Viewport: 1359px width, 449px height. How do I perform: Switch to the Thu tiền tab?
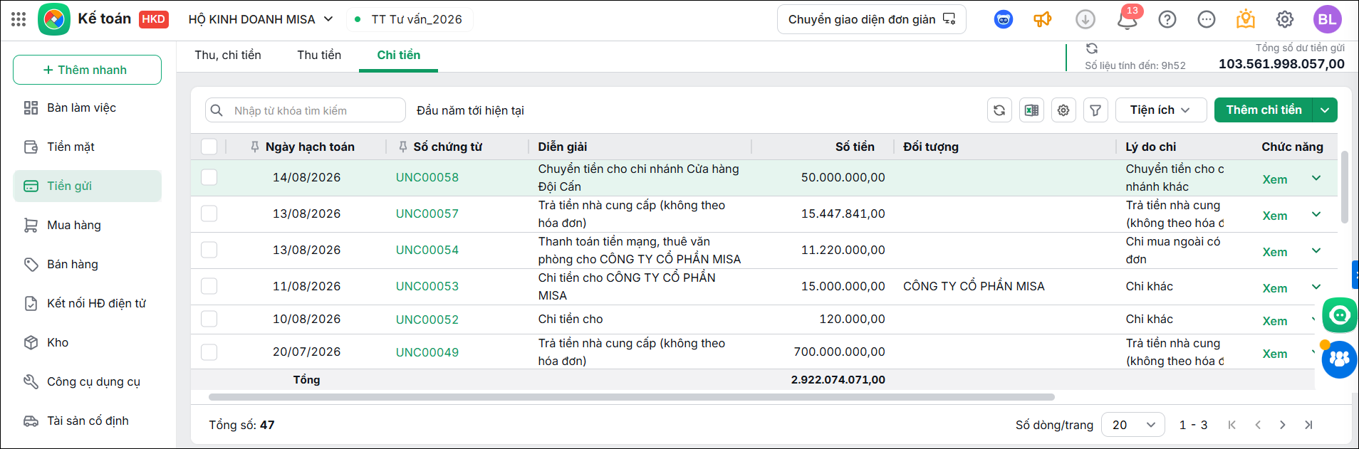point(319,56)
